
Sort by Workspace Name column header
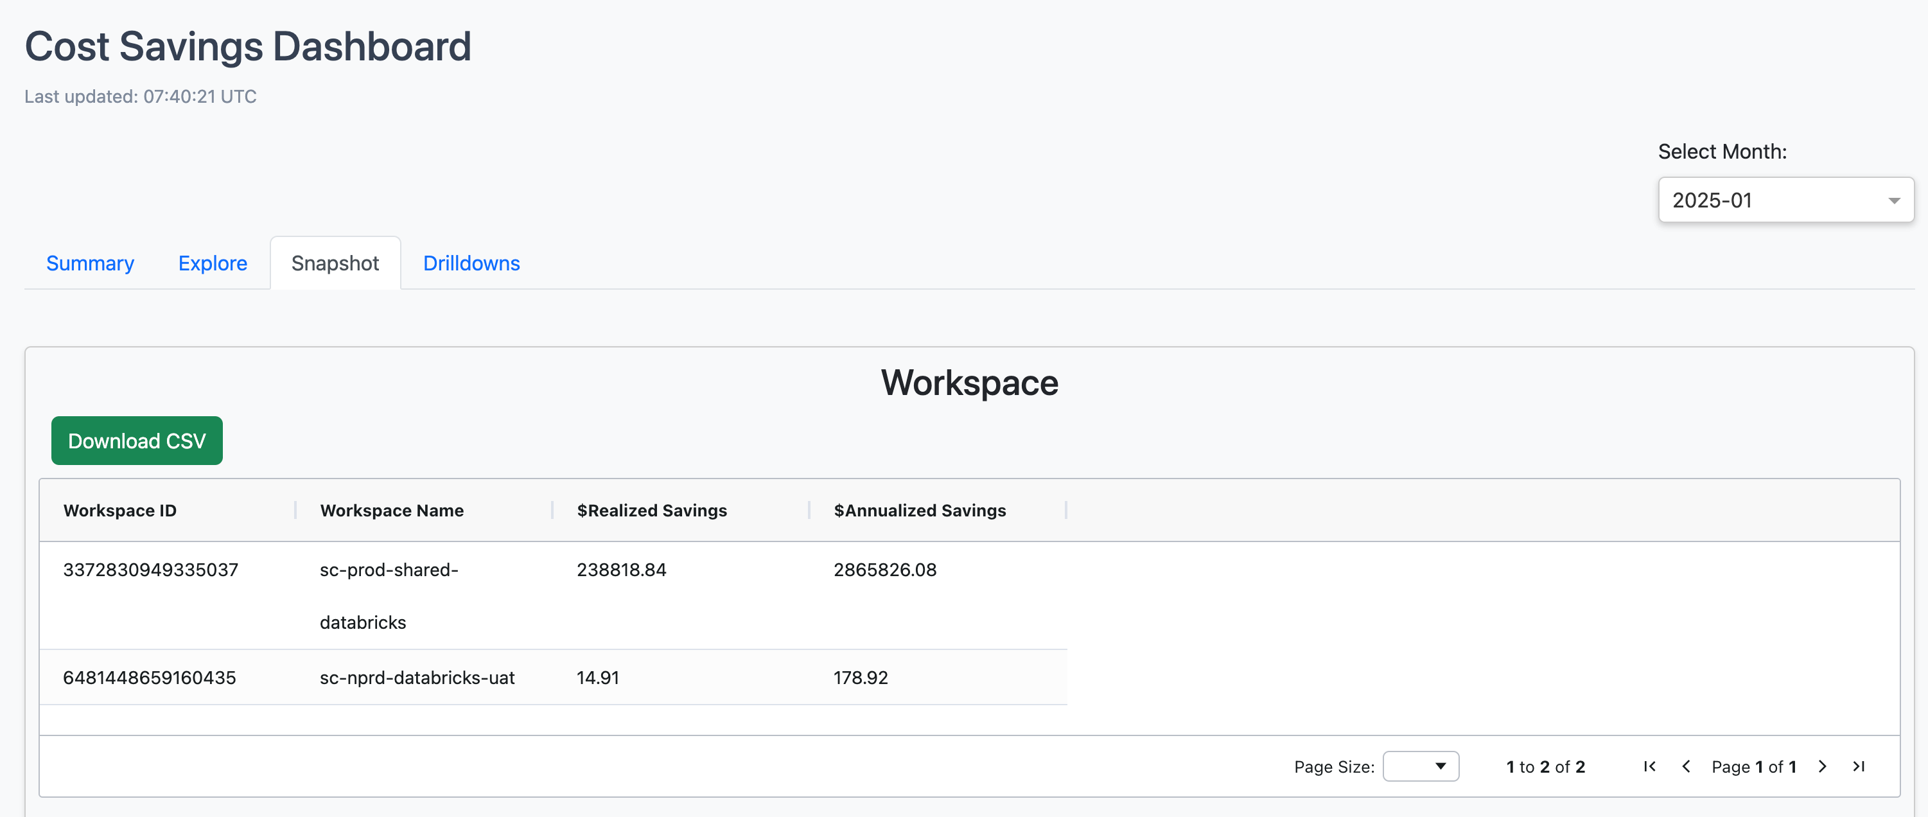(391, 510)
